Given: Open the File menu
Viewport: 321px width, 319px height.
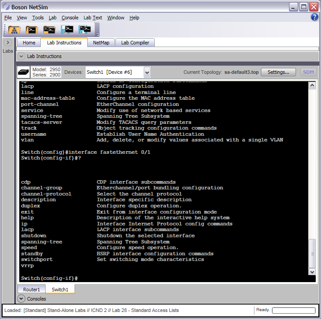Looking at the screenshot, I should coord(8,18).
